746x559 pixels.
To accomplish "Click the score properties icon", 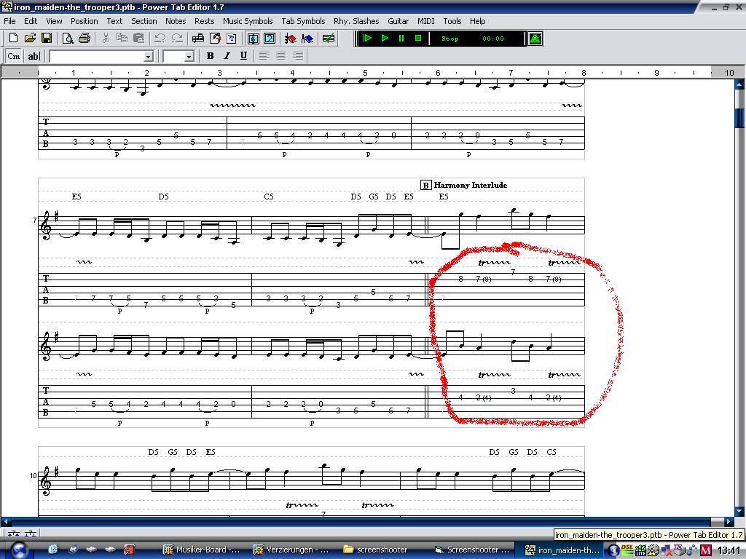I will 215,39.
